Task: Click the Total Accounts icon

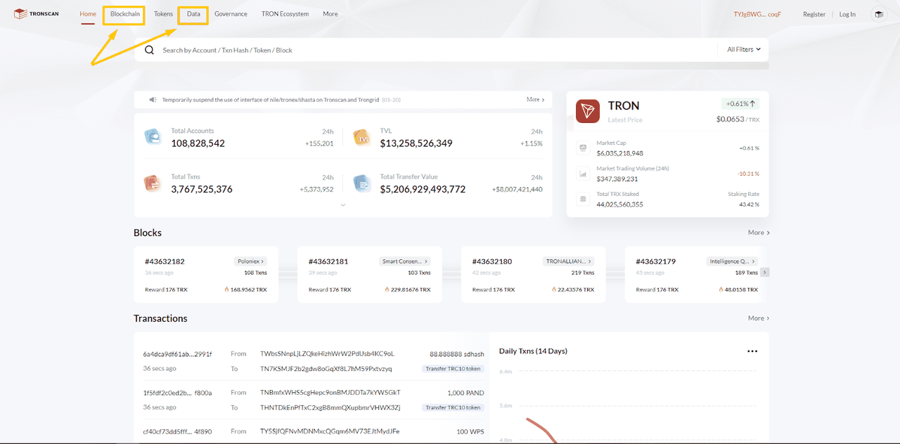Action: (153, 137)
